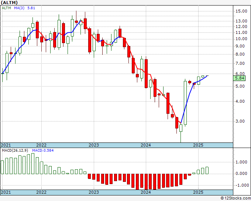The height and width of the screenshot is (201, 251).
Task: Click the (ALTM) chart title
Action: click(x=9, y=3)
